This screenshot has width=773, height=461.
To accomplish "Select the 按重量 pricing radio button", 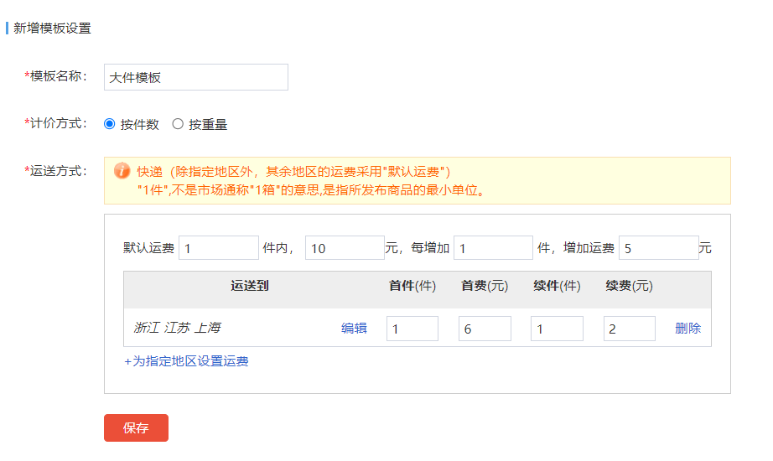I will click(x=178, y=124).
